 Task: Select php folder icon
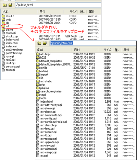tap(38, 84)
